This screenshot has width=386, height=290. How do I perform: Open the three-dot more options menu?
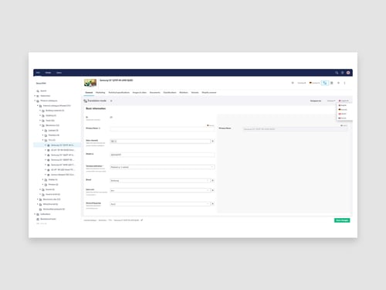(344, 83)
